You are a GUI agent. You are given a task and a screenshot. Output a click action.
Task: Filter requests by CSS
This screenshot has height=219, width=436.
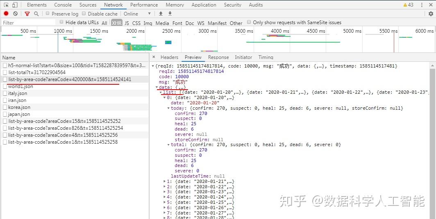point(136,23)
